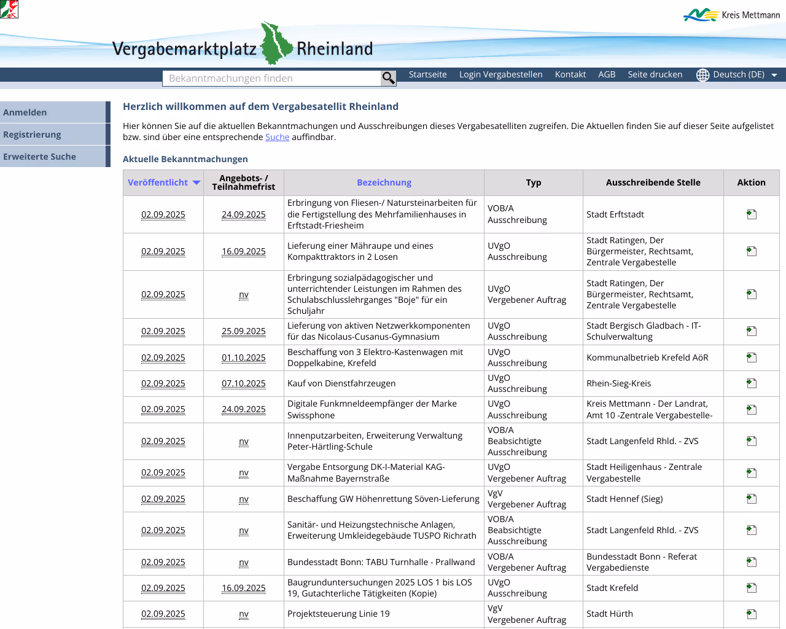Image resolution: width=786 pixels, height=629 pixels.
Task: Click 'Lieferung von aktiven Netzwerkkomponenten' title
Action: 379,331
